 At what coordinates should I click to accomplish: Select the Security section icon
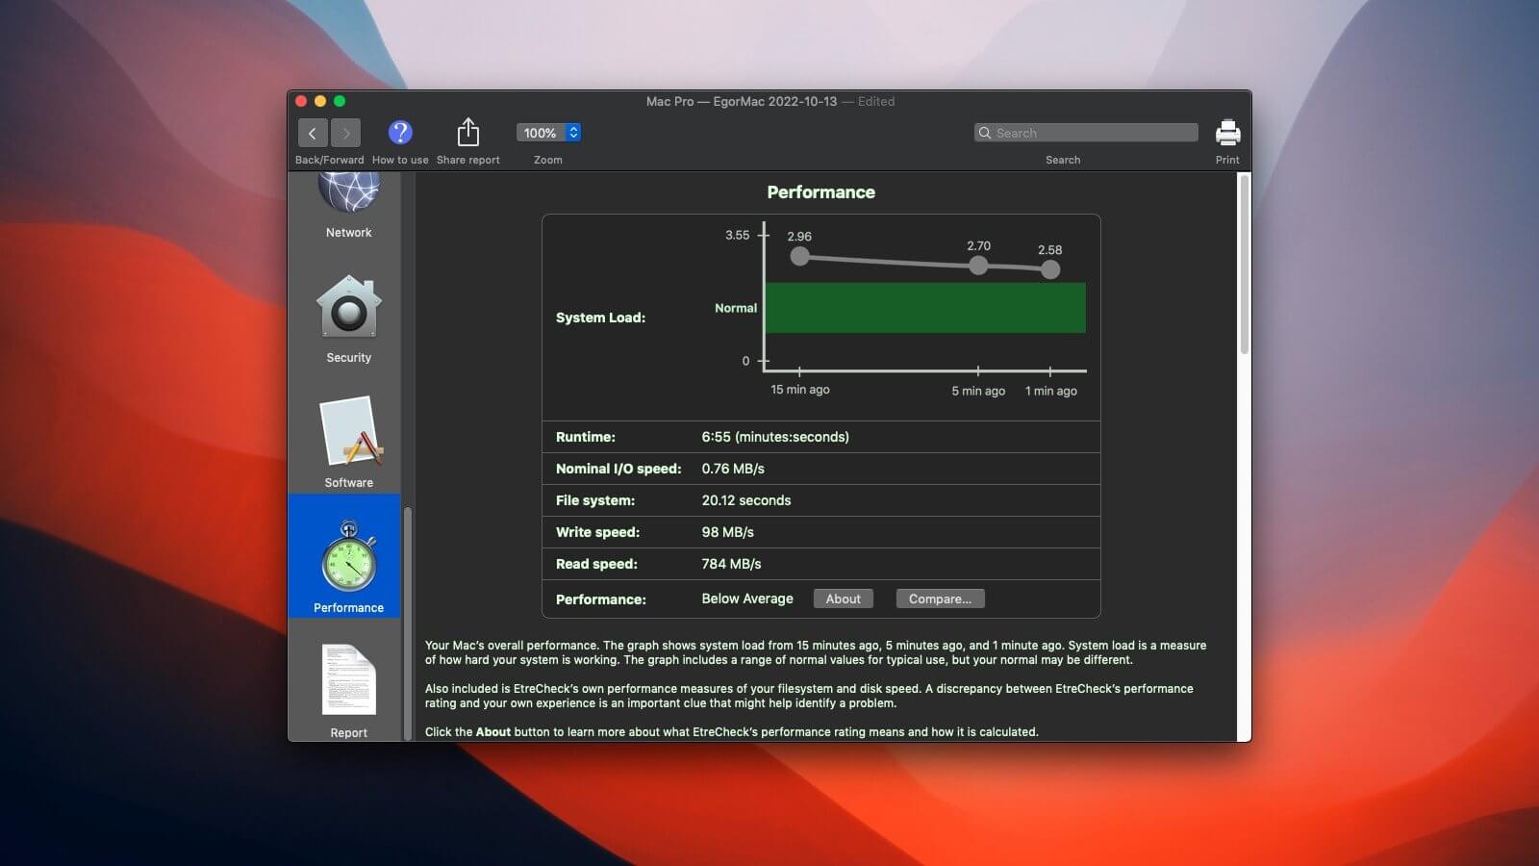point(348,310)
